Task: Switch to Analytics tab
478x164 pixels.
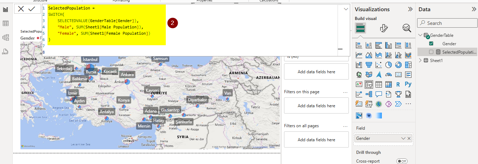Action: click(407, 28)
